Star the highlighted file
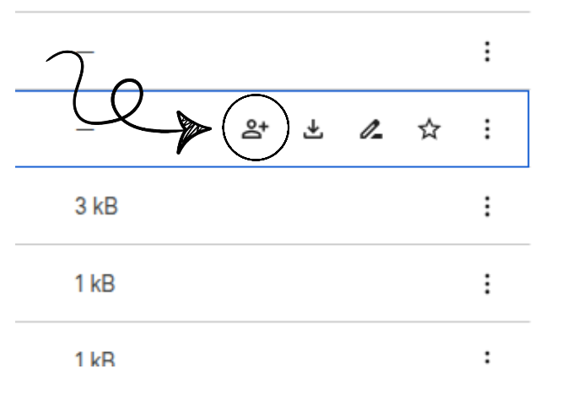This screenshot has width=566, height=418. tap(429, 129)
